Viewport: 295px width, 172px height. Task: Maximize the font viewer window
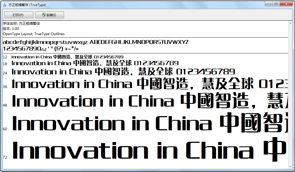click(x=276, y=4)
